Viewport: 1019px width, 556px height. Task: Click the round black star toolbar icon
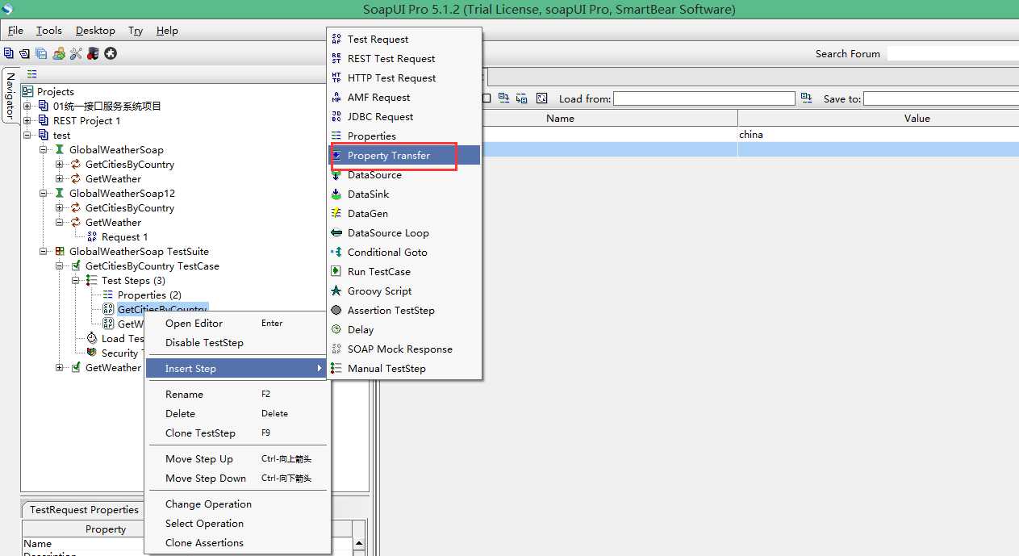pyautogui.click(x=111, y=53)
